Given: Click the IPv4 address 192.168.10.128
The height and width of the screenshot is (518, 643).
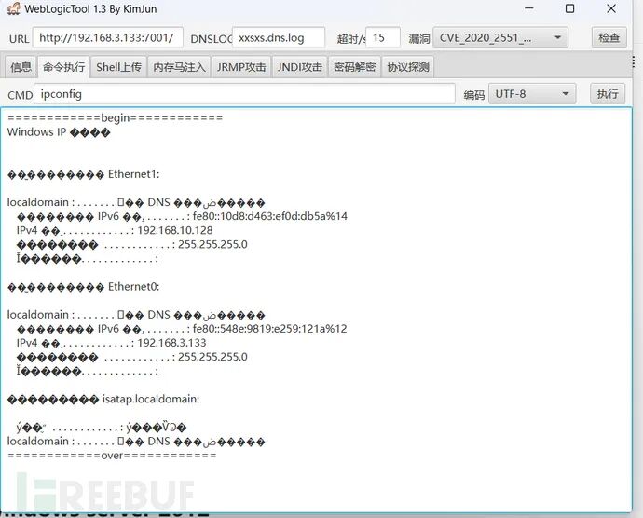Looking at the screenshot, I should (x=175, y=230).
